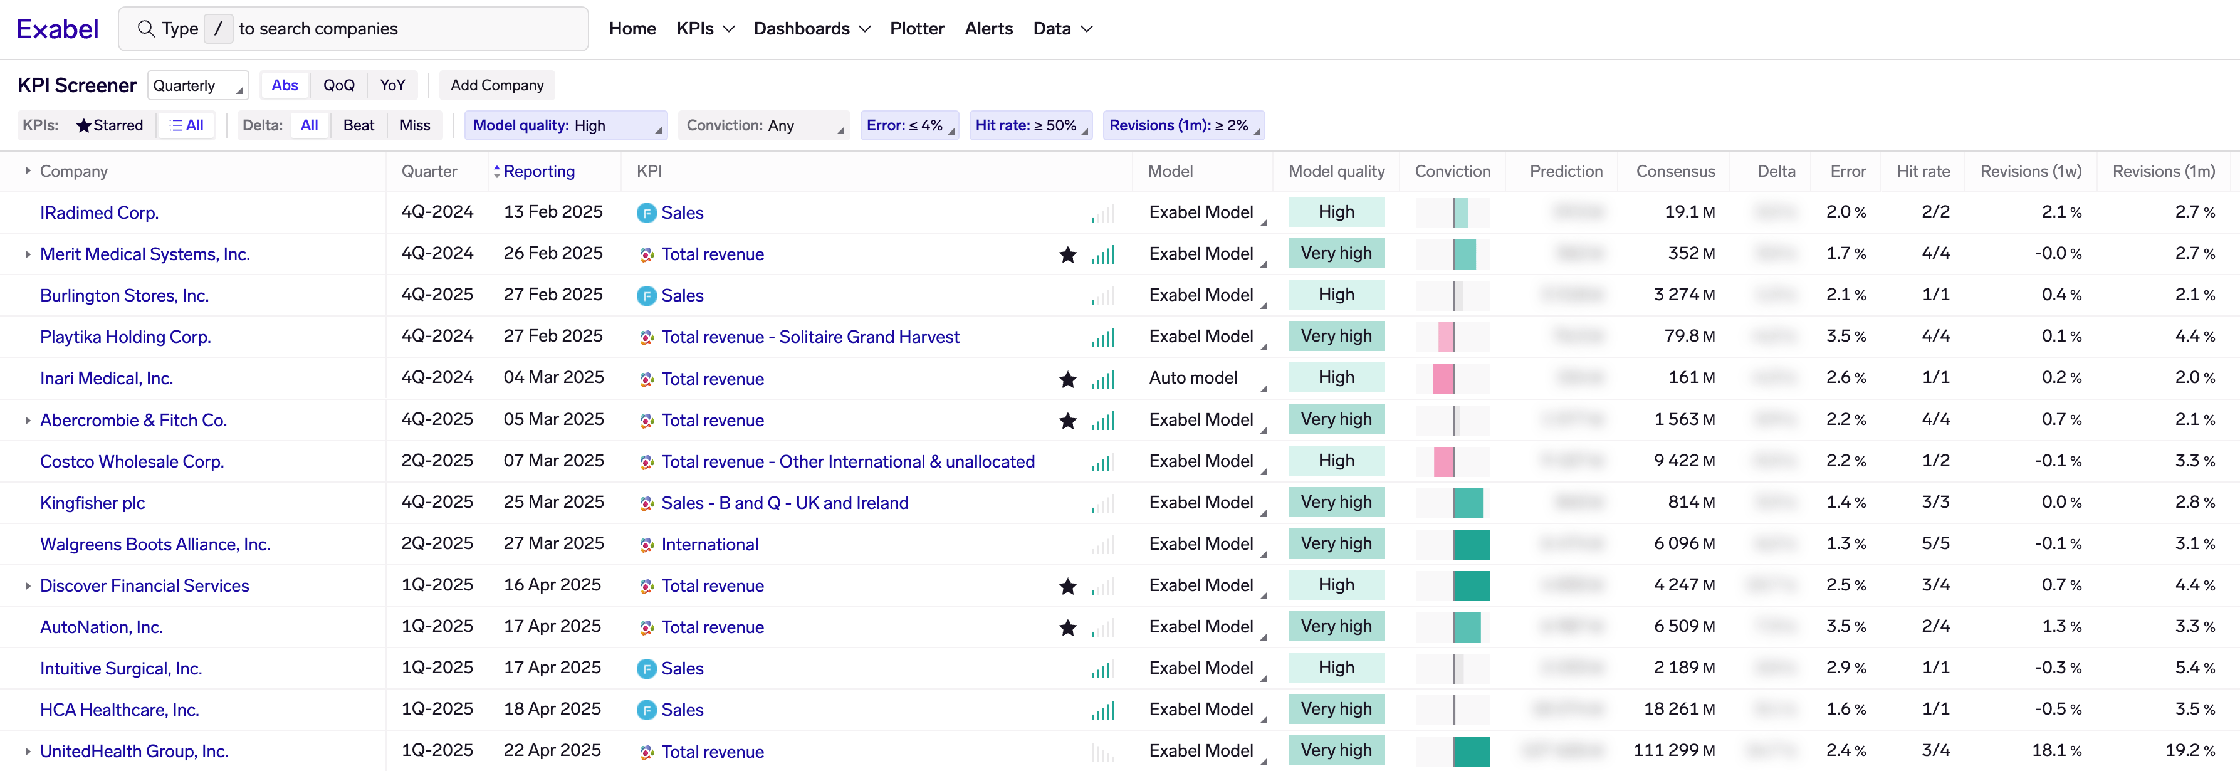This screenshot has height=771, width=2240.
Task: Click the star icon in Merit Medical row
Action: click(x=1068, y=254)
